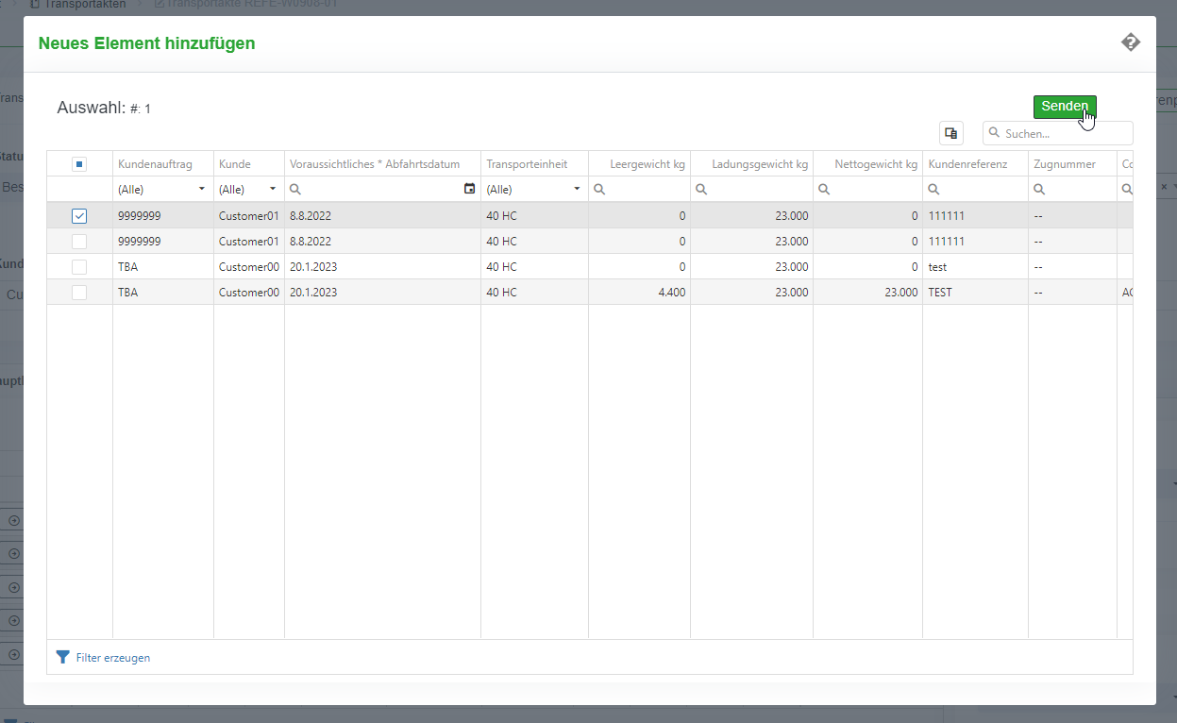The width and height of the screenshot is (1177, 723).
Task: Click search icon in Zugnummer filter
Action: (1039, 189)
